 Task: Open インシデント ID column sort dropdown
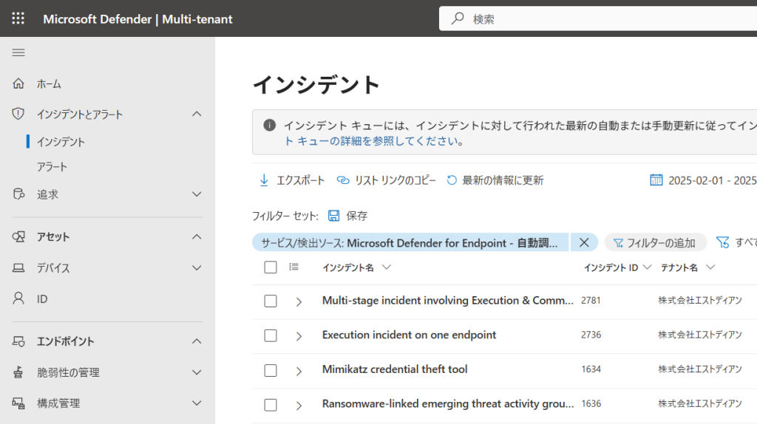tap(648, 267)
